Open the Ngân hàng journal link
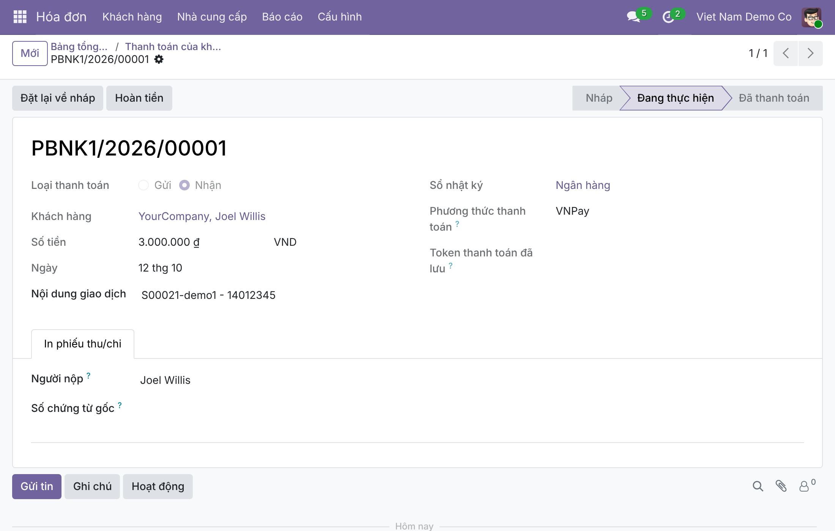Viewport: 835px width, 531px height. click(x=583, y=185)
